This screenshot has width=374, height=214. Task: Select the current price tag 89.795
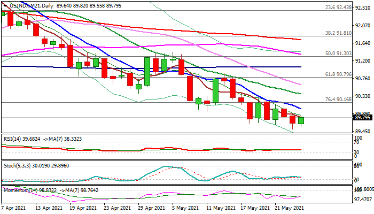point(362,118)
